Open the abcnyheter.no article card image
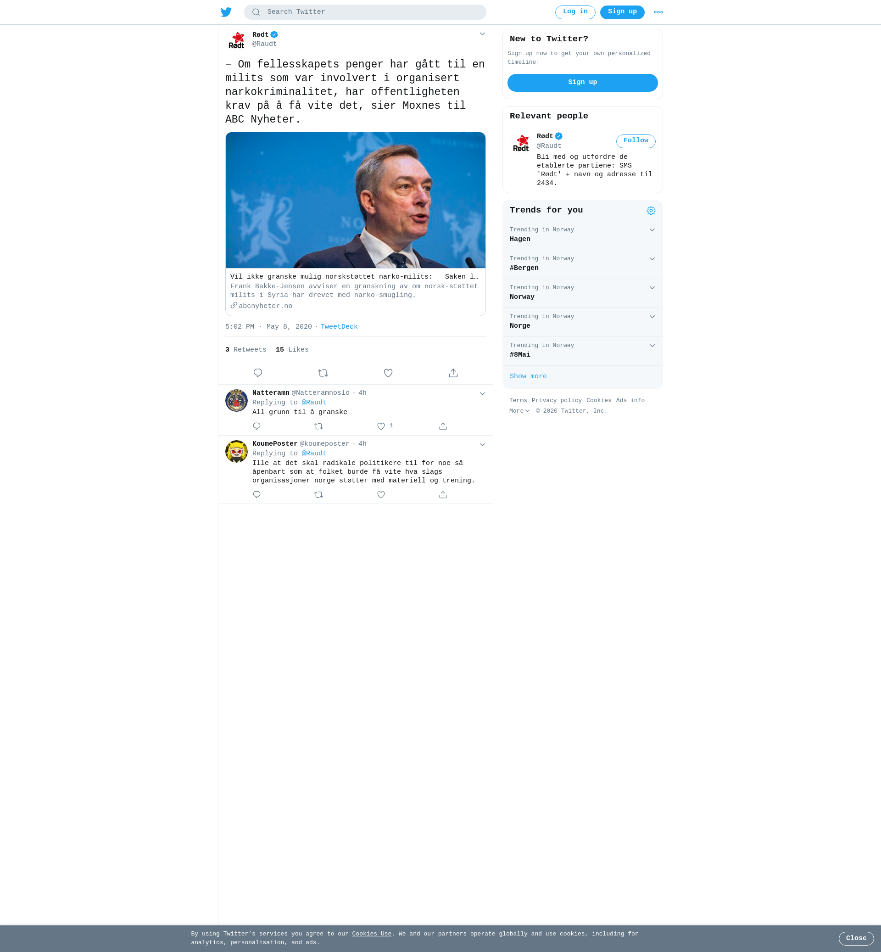Screen dimensions: 881x952 point(355,200)
